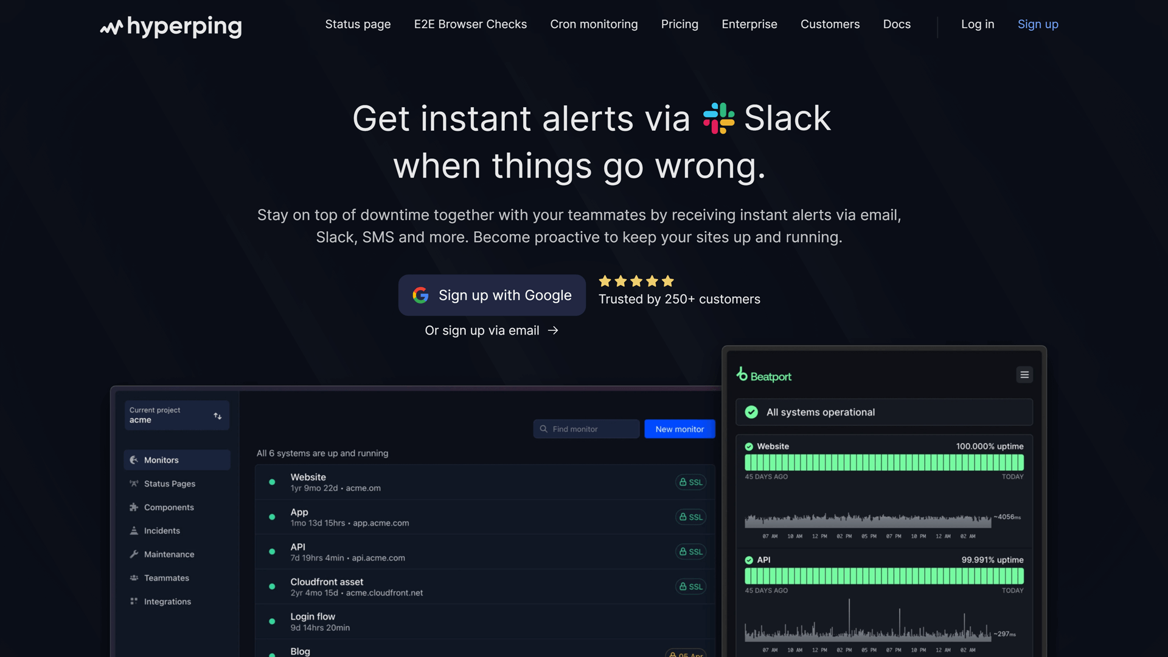Click SSL badge on API monitor row
This screenshot has height=657, width=1168.
[690, 552]
